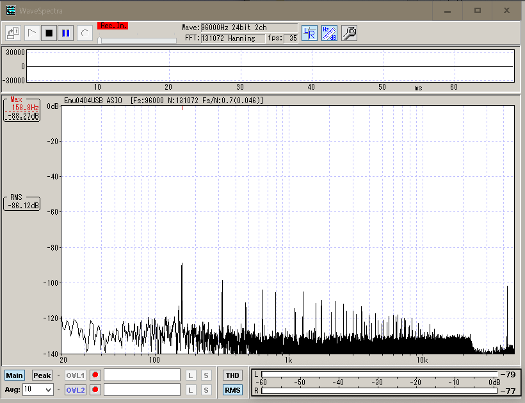Click the FFT field 131072 Hanning

(x=233, y=38)
